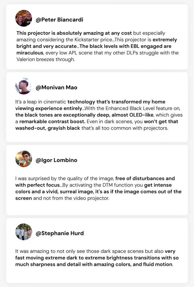The width and height of the screenshot is (194, 287).
Task: Open the @Monivan Mao username
Action: click(56, 88)
